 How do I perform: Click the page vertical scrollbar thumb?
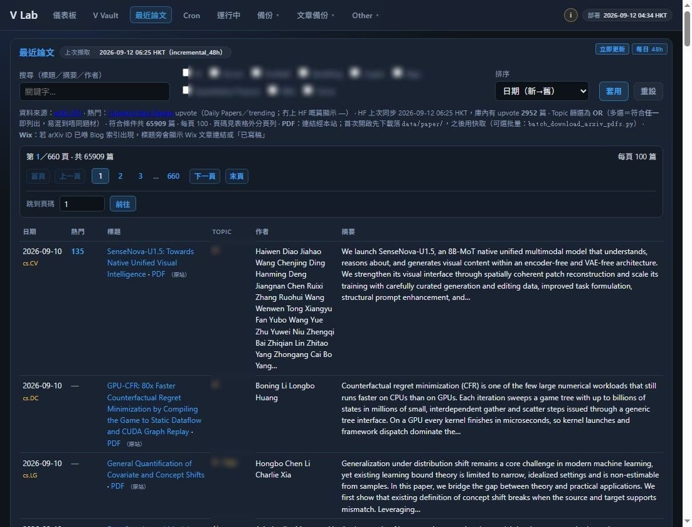(x=687, y=29)
